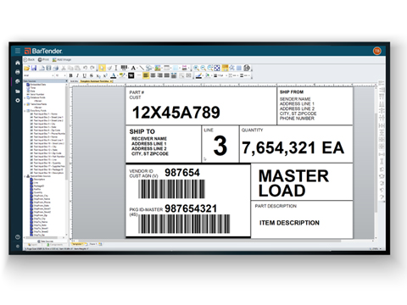Screen dimensions: 407x305
Task: Click the canvas horizontal scrollbar
Action: (x=223, y=241)
